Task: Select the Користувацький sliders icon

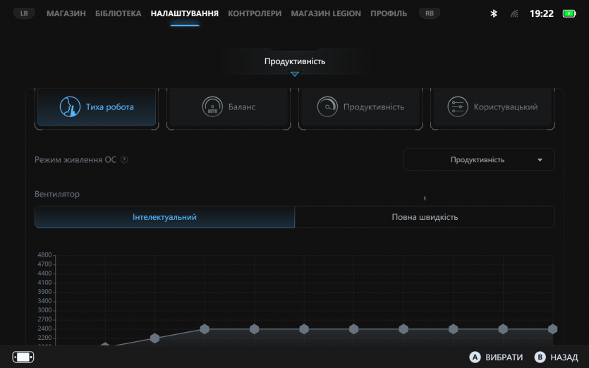Action: [x=458, y=107]
